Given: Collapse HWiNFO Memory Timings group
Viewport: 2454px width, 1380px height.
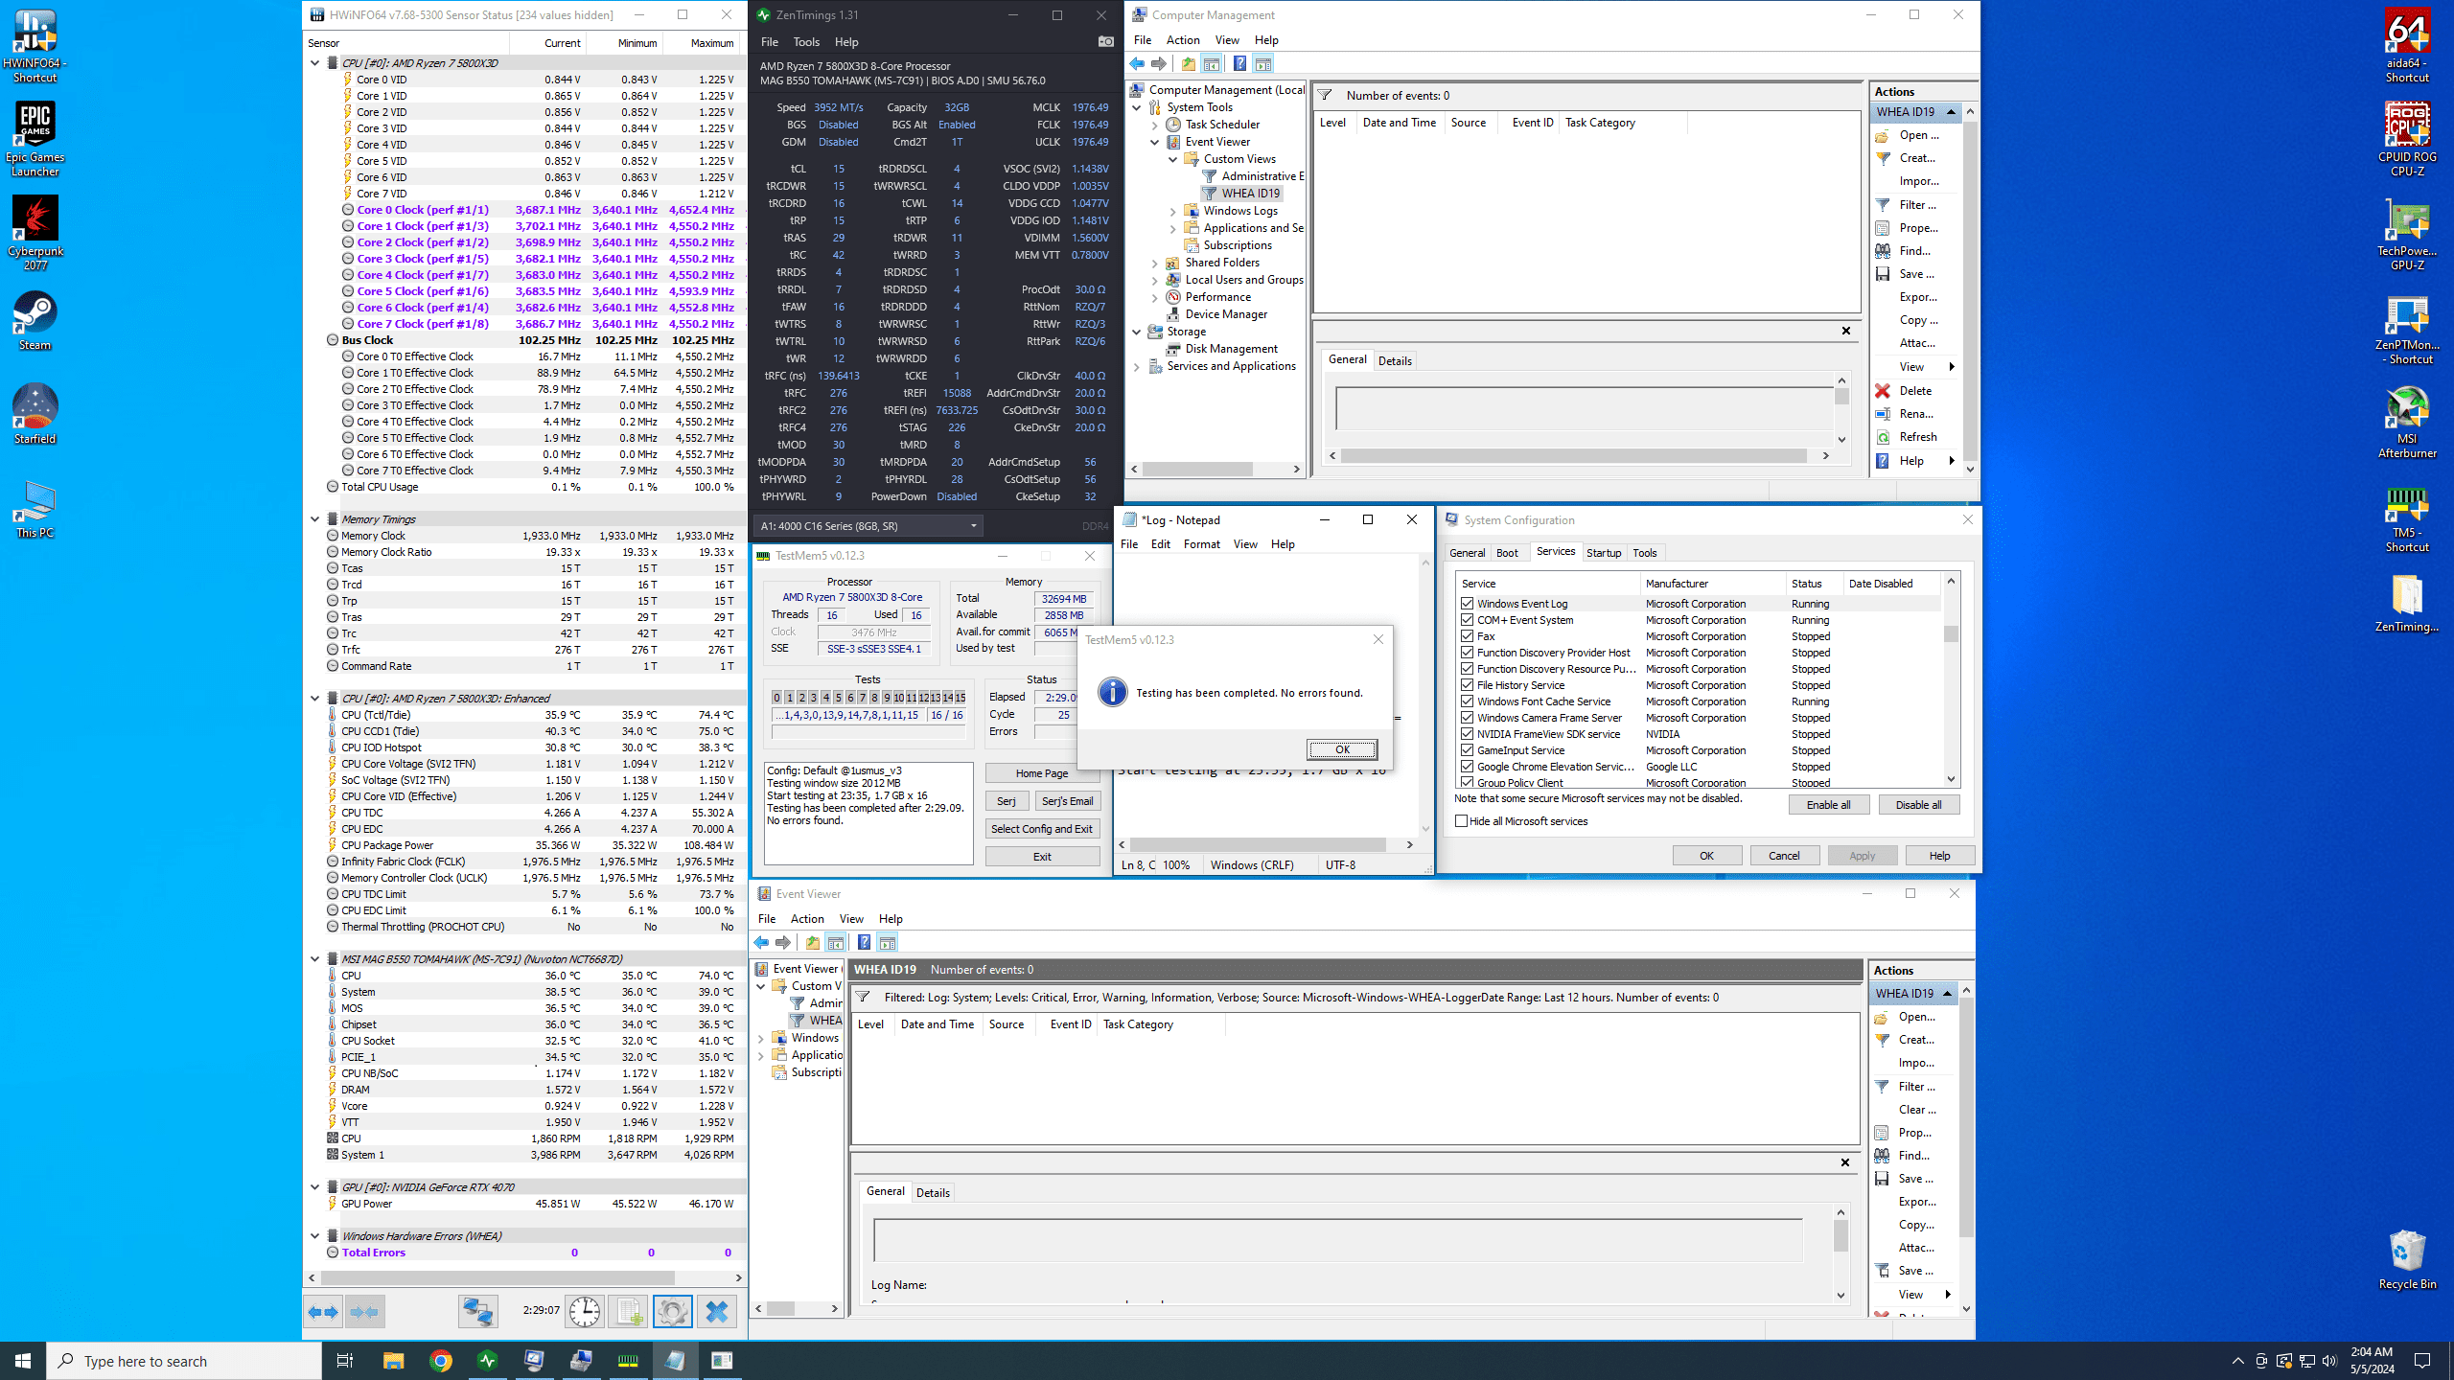Looking at the screenshot, I should coord(314,519).
